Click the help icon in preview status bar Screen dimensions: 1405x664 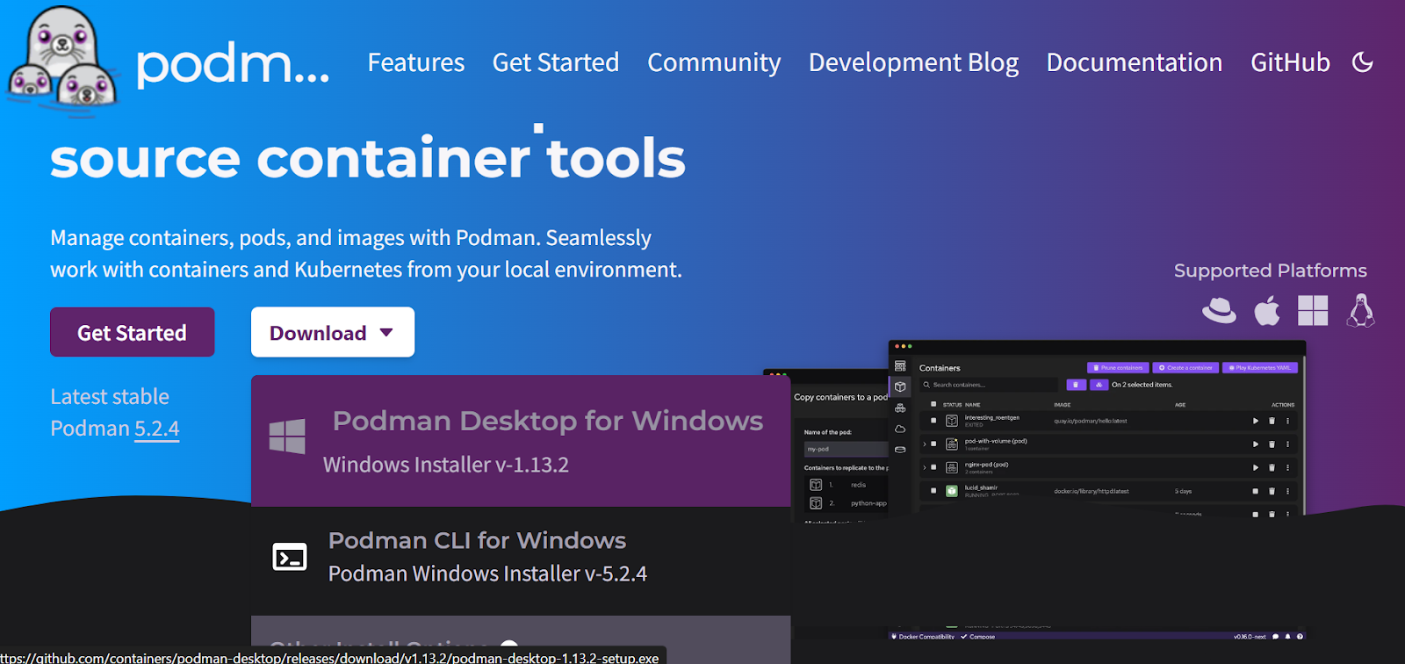pyautogui.click(x=1301, y=637)
